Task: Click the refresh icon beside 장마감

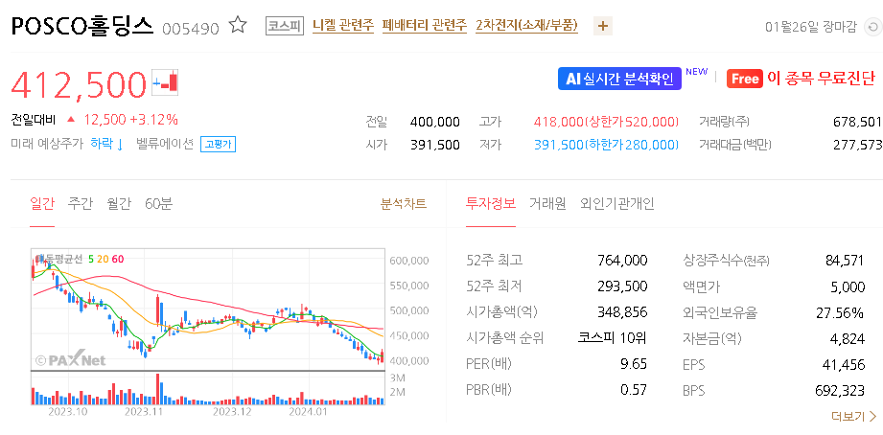Action: point(872,27)
